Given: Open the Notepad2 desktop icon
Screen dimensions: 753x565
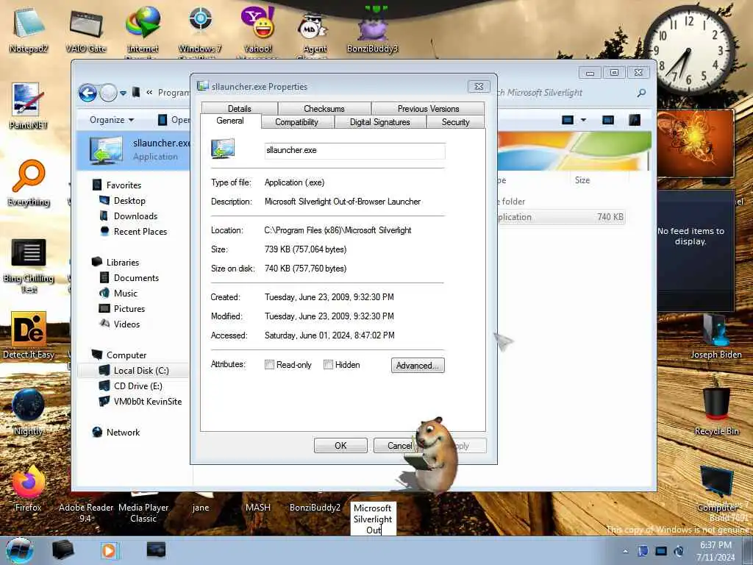Looking at the screenshot, I should (29, 29).
